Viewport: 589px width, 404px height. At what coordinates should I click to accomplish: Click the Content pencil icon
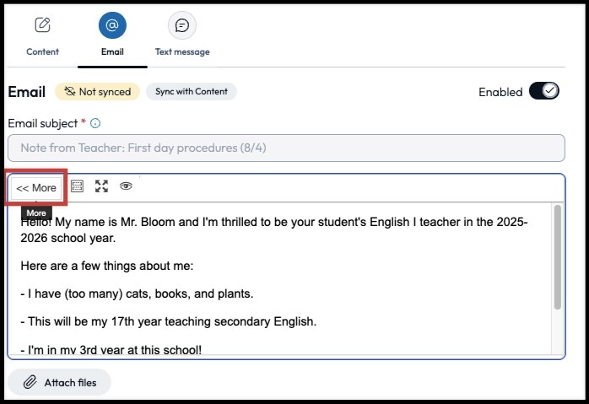pyautogui.click(x=42, y=25)
